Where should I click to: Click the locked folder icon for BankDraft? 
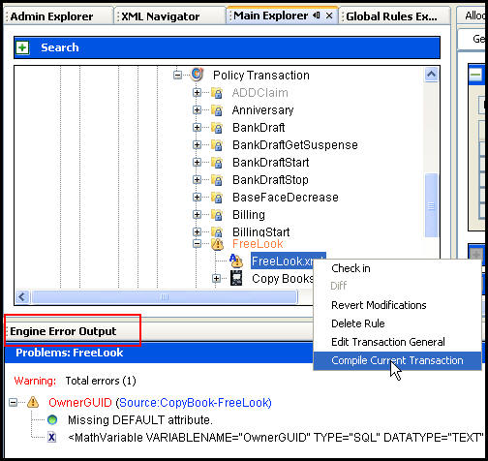(217, 128)
